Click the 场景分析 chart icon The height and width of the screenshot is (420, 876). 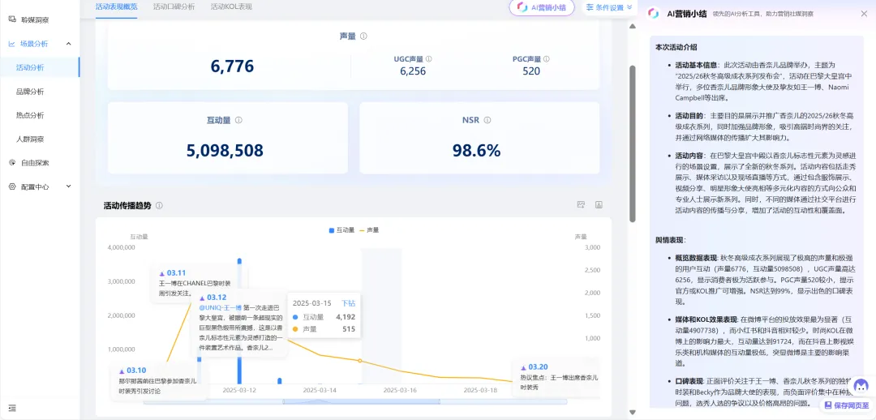(12, 44)
